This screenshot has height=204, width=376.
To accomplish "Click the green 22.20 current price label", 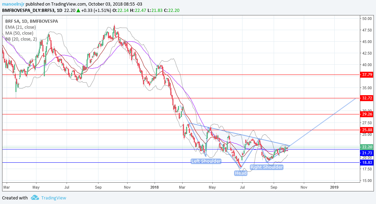I will tap(367, 147).
